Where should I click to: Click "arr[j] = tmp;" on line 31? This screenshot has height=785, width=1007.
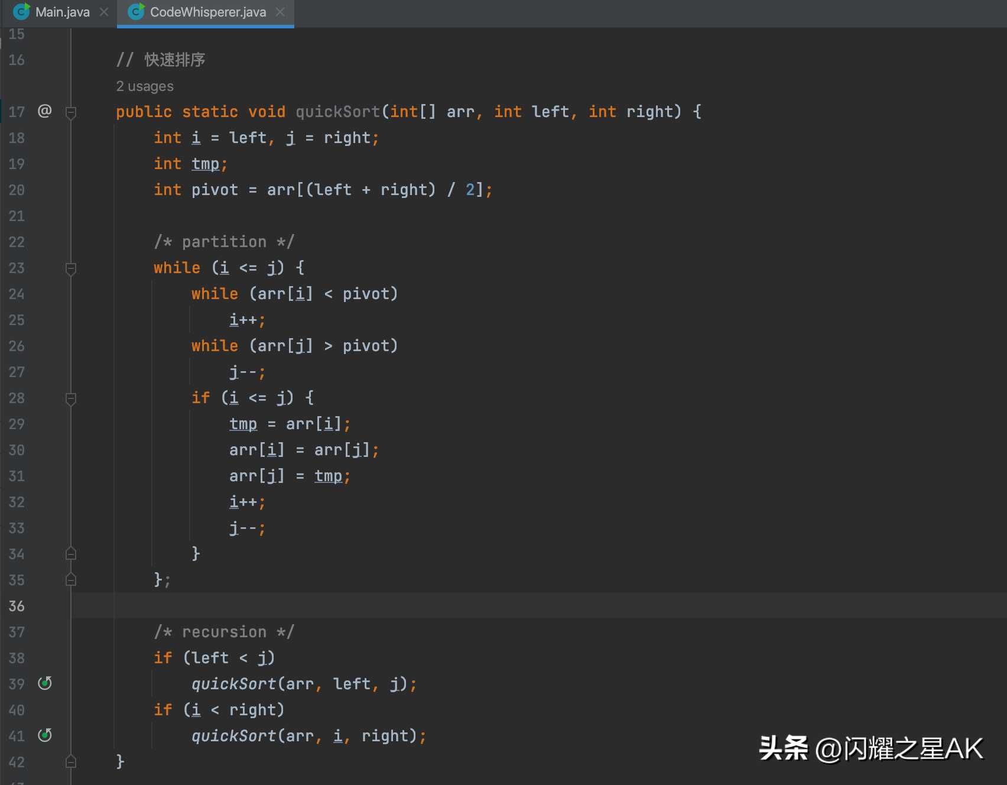tap(290, 476)
